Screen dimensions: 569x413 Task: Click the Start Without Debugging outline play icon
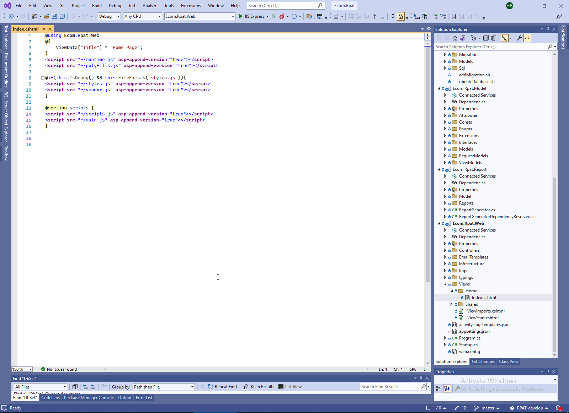tap(273, 16)
